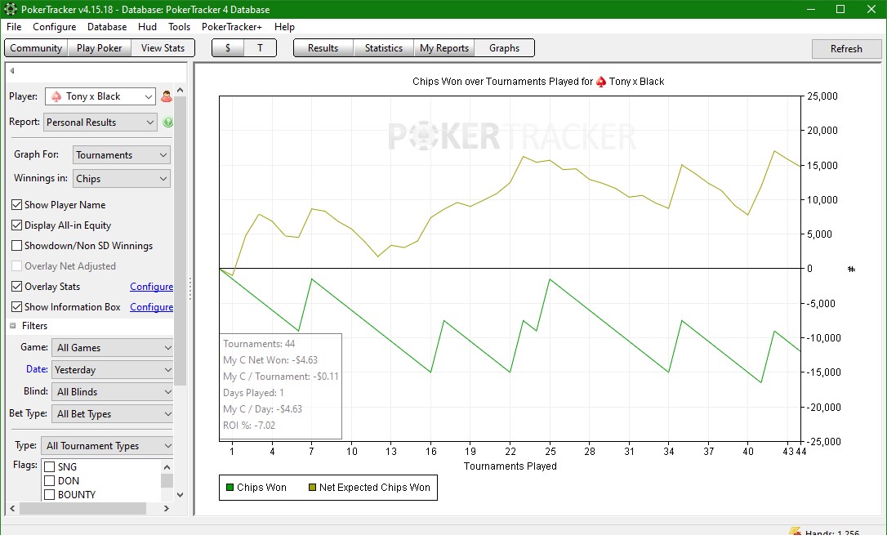Open the PokerTracker+ menu
887x544 pixels.
232,27
